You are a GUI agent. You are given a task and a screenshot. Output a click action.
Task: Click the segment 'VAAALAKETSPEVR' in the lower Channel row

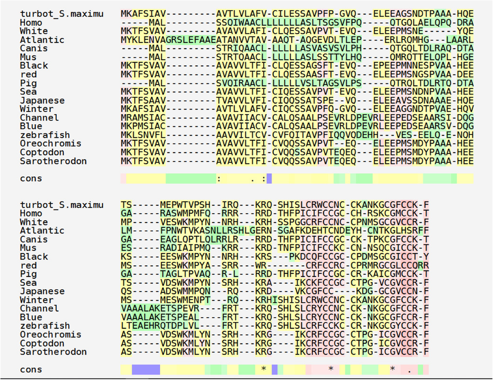160,309
